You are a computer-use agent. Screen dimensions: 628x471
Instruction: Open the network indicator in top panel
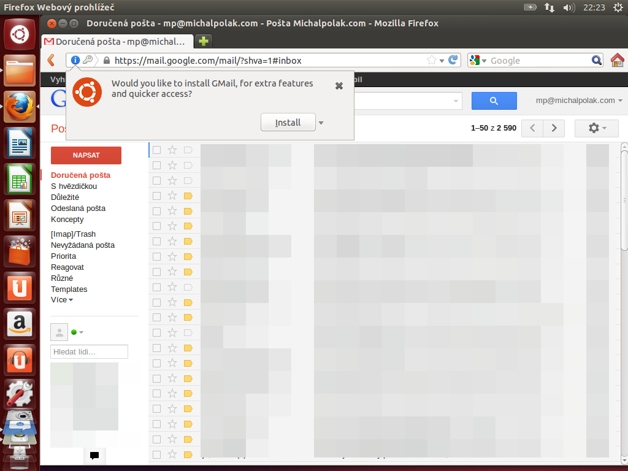549,7
